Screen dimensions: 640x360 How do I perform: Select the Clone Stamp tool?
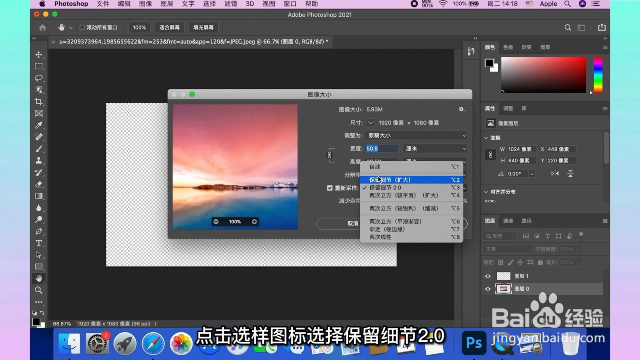tap(39, 160)
